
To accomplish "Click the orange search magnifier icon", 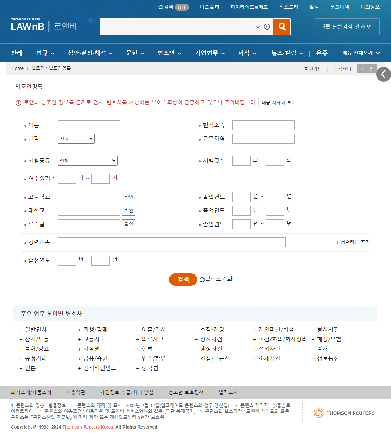I will click(x=282, y=27).
